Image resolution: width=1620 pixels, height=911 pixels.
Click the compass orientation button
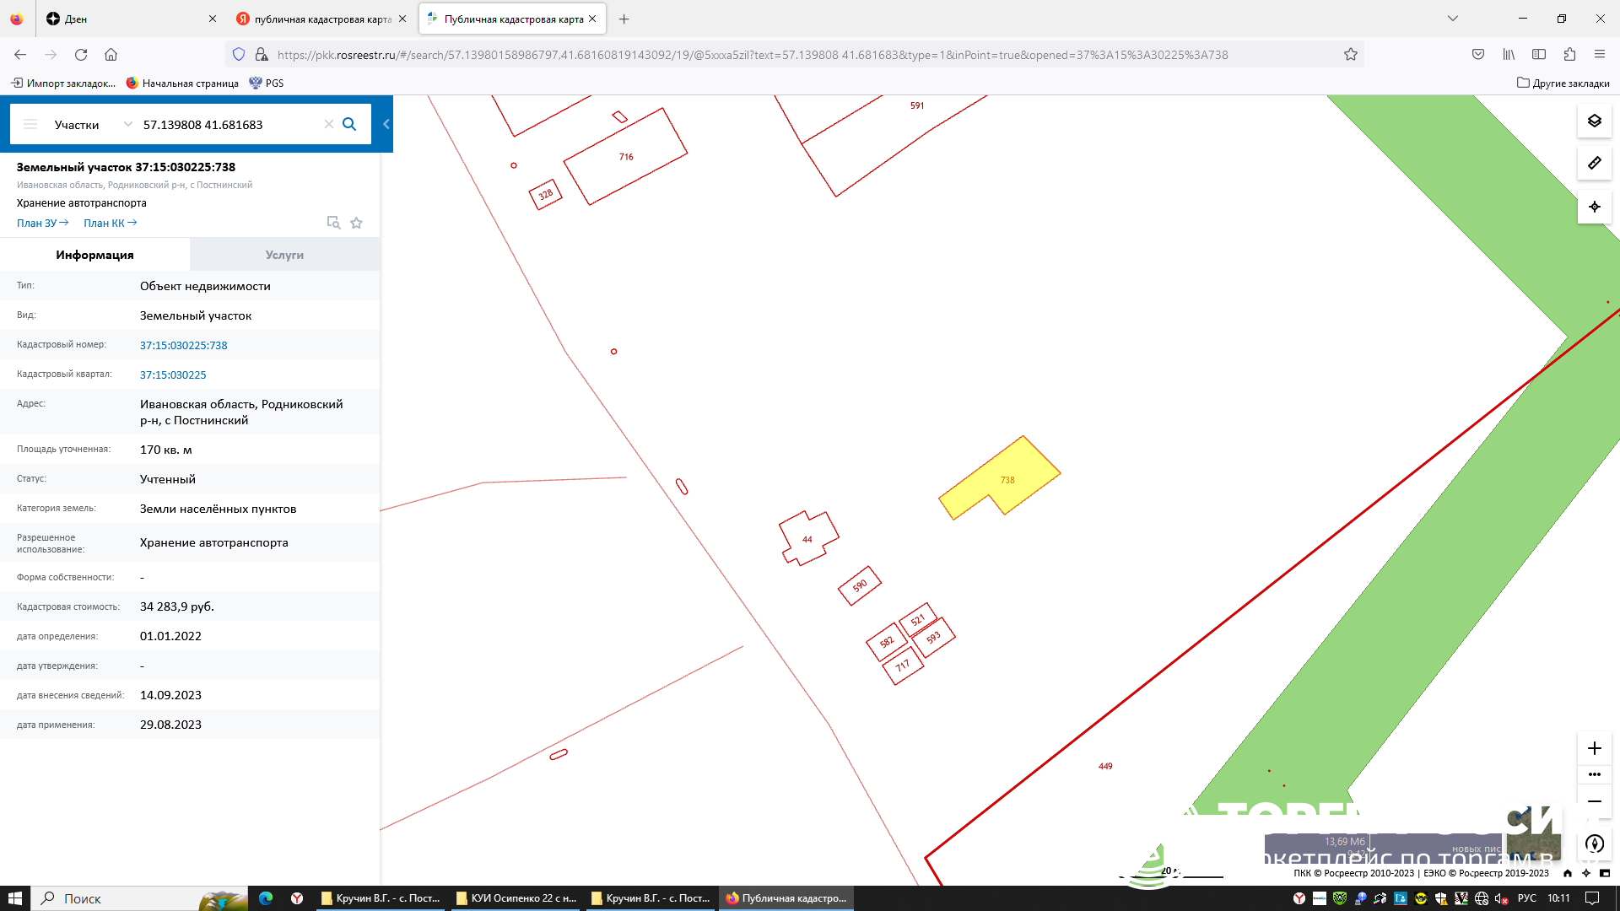[1594, 844]
